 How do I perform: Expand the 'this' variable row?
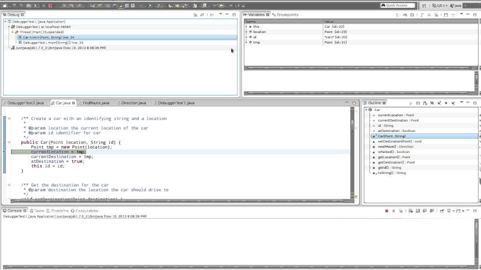click(247, 27)
